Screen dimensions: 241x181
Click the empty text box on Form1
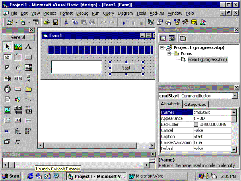(x=76, y=67)
